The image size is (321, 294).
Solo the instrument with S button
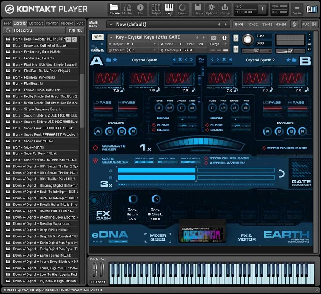pos(236,38)
